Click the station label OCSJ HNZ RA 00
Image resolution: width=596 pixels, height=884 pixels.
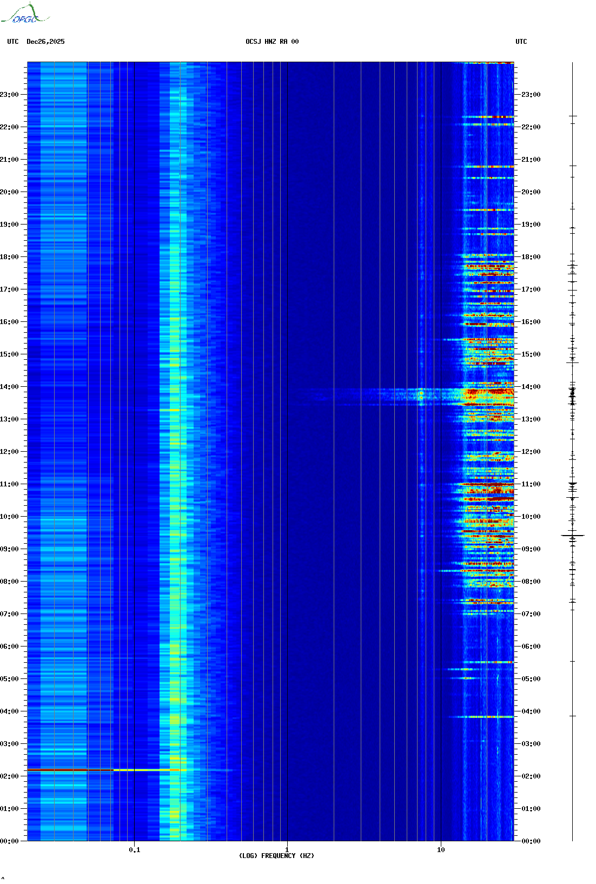pyautogui.click(x=272, y=42)
